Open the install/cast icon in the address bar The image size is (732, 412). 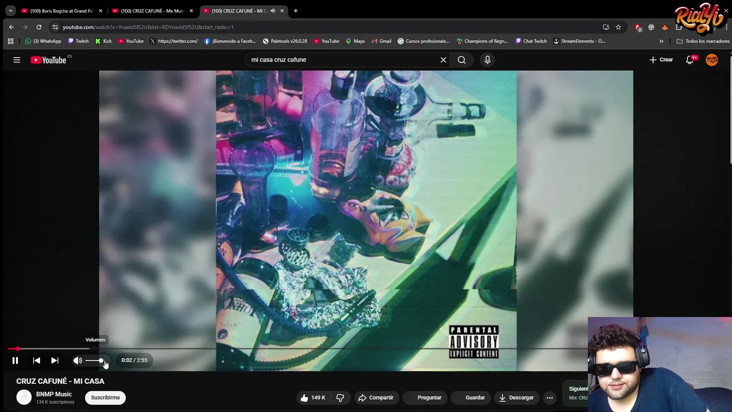(606, 27)
